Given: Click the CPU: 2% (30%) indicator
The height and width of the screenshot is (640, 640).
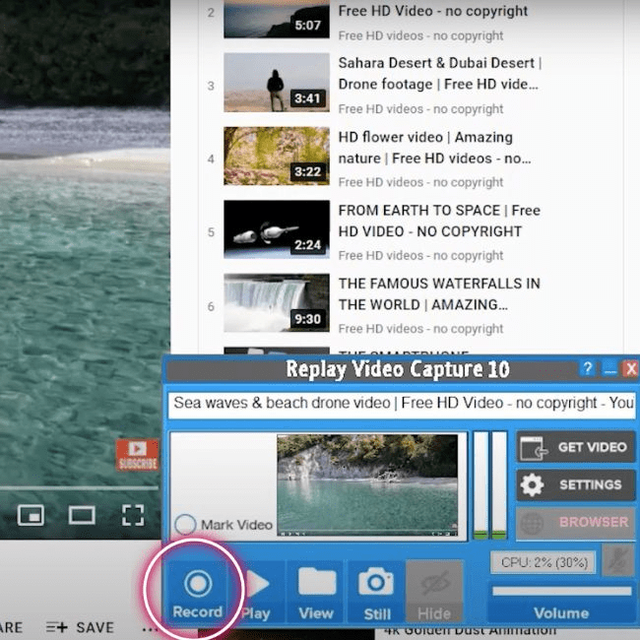Looking at the screenshot, I should pyautogui.click(x=544, y=562).
